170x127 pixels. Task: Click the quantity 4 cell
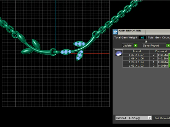click(x=153, y=59)
